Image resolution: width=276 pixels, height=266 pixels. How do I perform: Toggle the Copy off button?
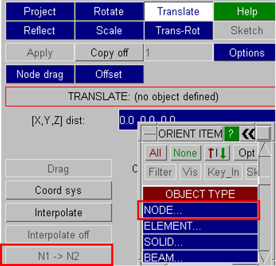109,52
